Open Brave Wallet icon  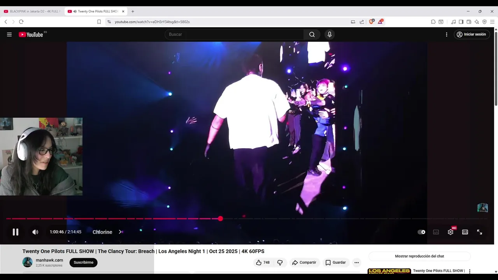point(469,22)
